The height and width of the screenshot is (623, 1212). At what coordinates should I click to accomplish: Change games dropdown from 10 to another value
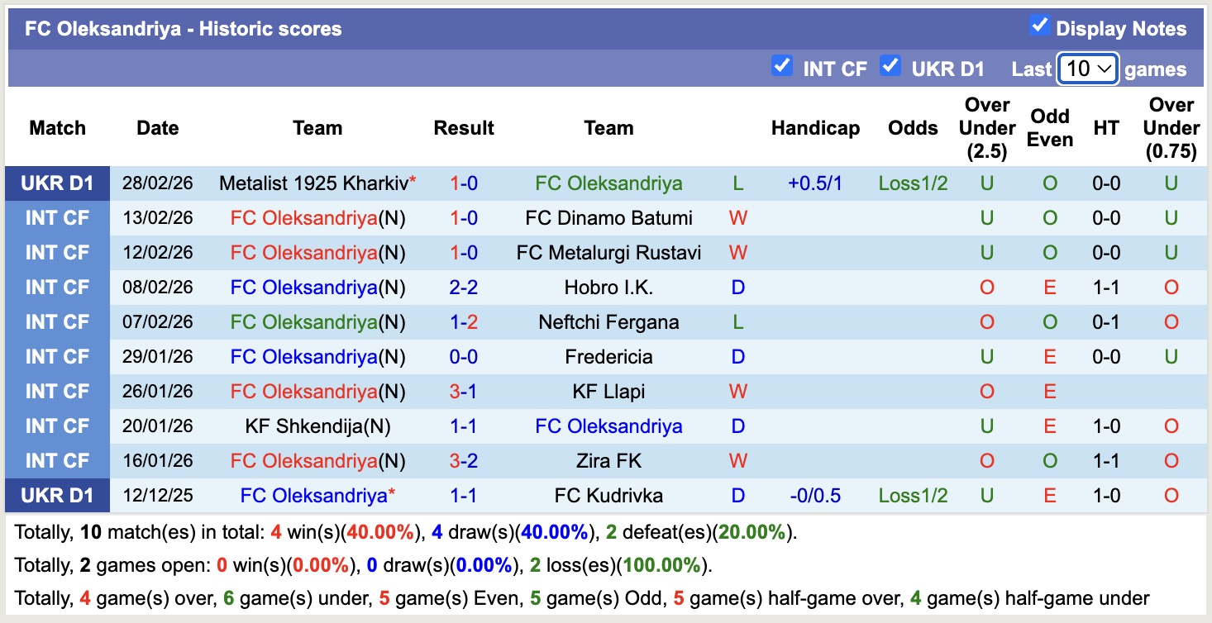click(x=1087, y=69)
